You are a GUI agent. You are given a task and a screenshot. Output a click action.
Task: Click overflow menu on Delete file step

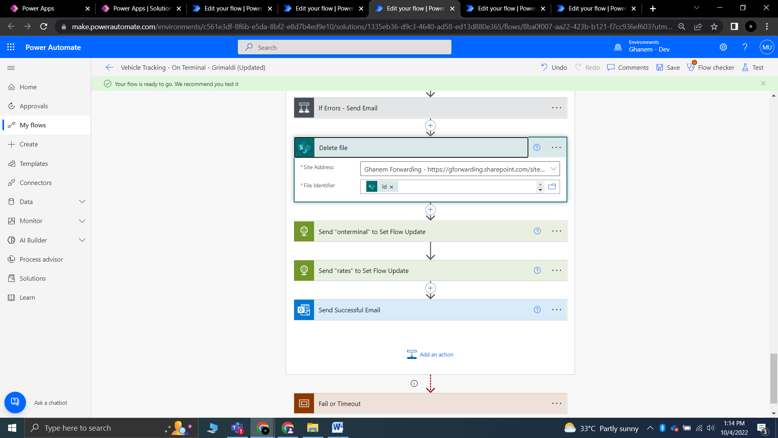[x=556, y=148]
